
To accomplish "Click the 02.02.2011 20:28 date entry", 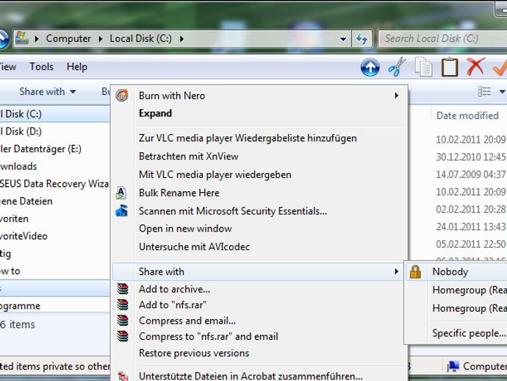I will (471, 210).
